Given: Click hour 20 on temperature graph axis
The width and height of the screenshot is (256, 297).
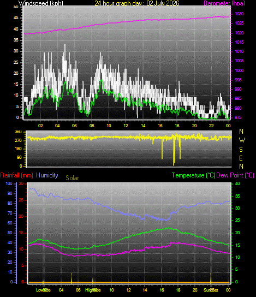Looking at the screenshot, I should coord(195,290).
